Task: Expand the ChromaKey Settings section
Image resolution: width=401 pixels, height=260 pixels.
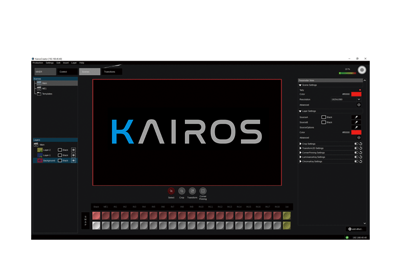Action: click(301, 161)
